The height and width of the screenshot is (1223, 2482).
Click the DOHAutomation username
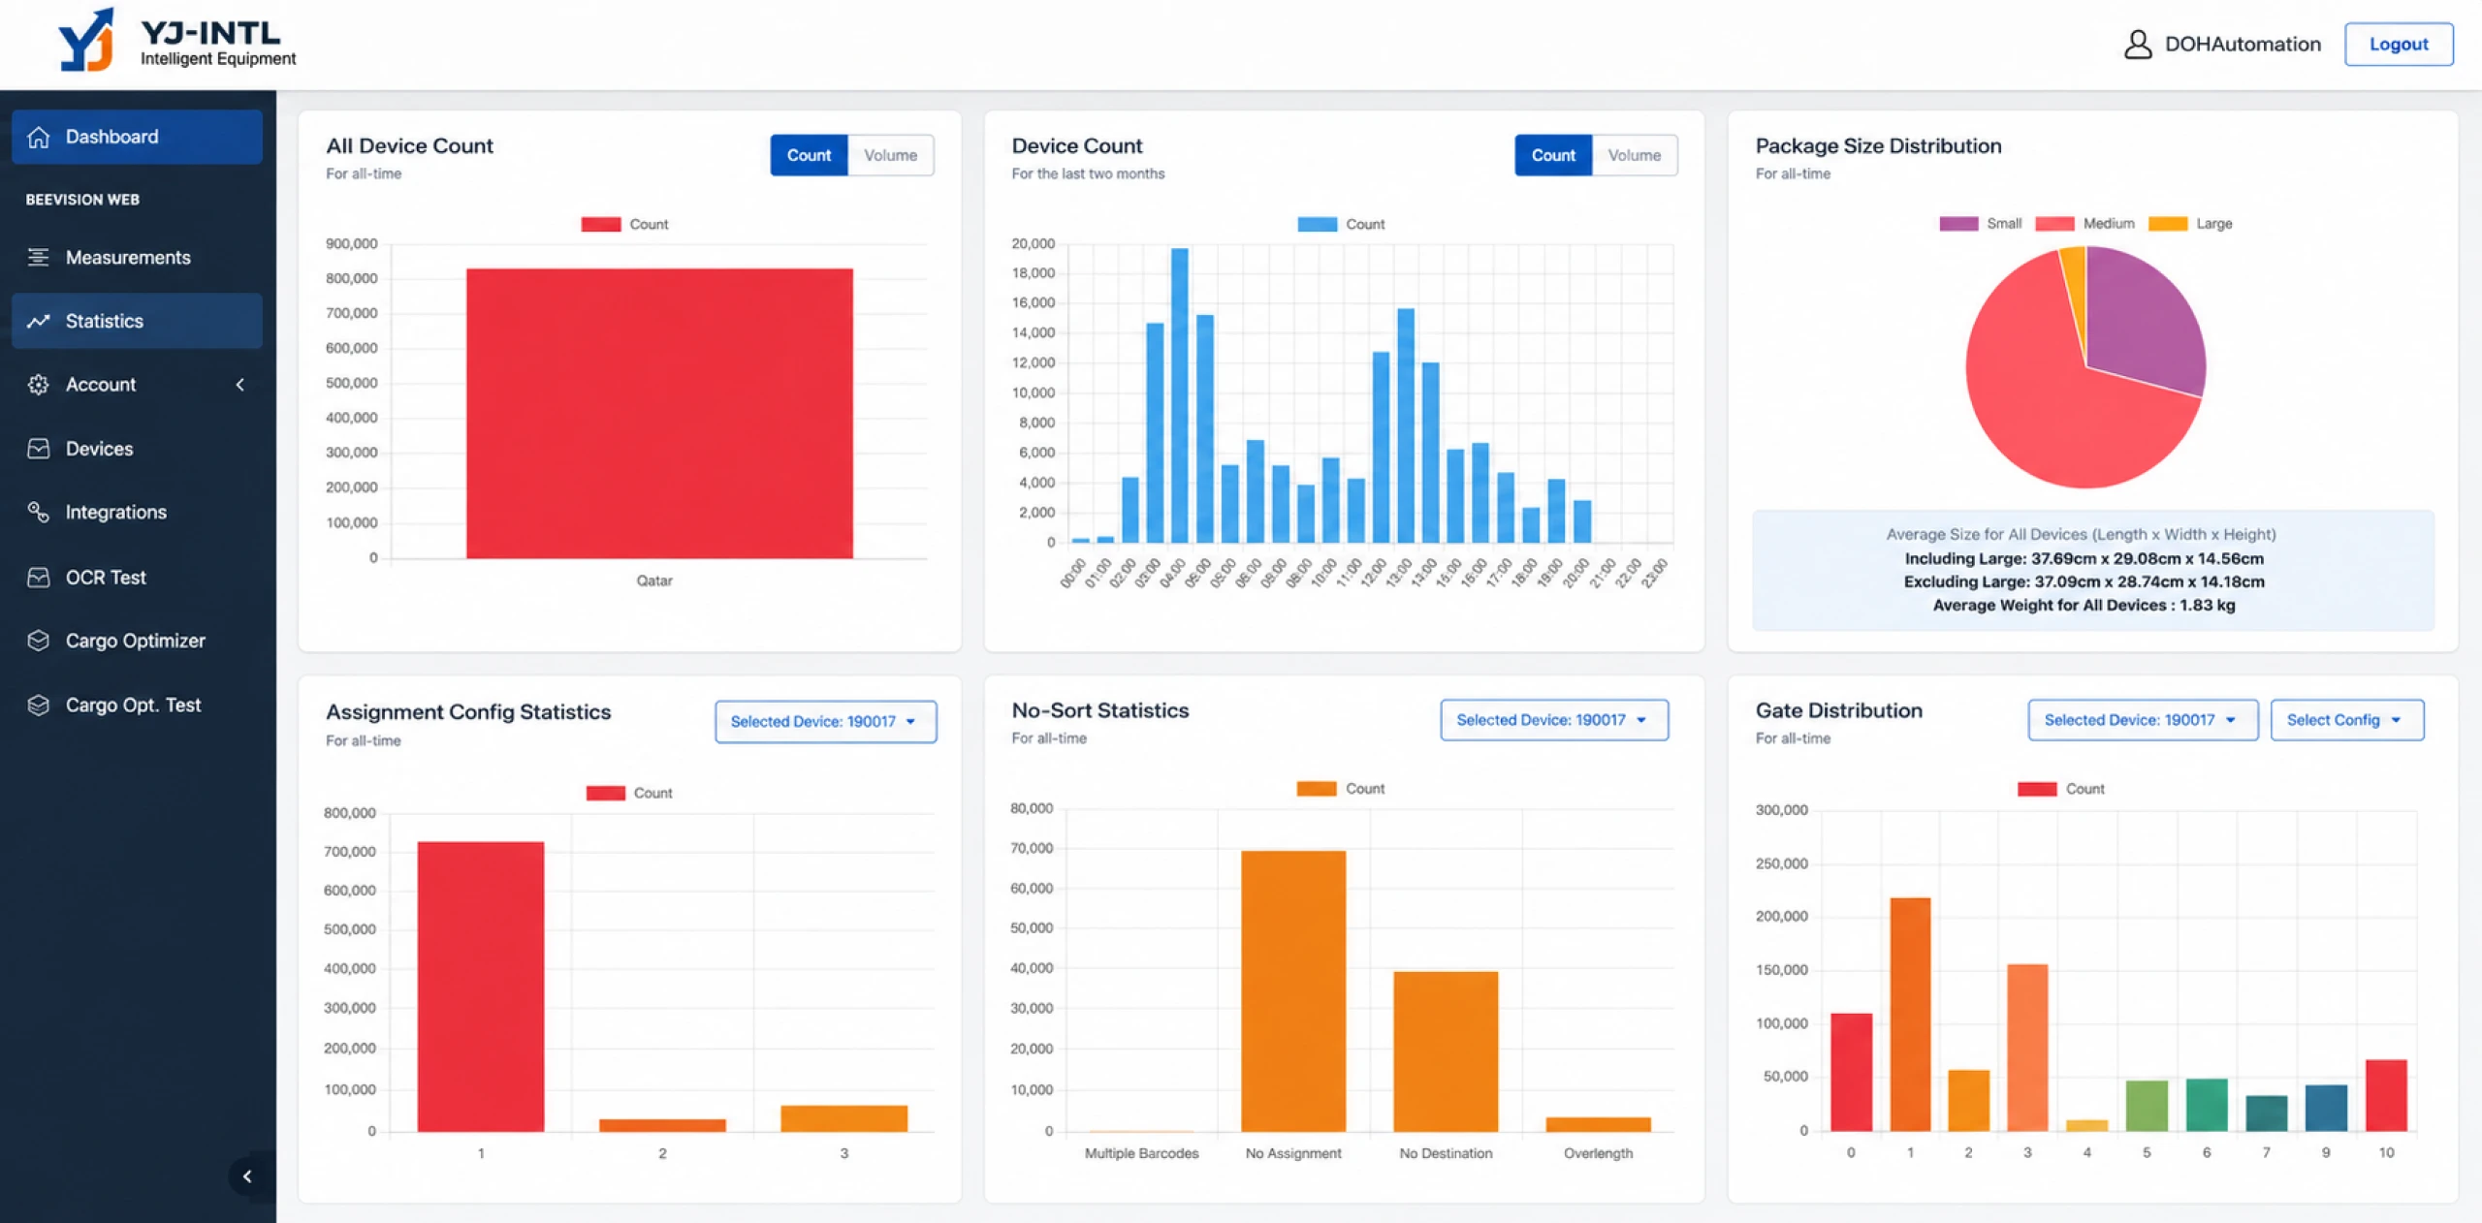click(2243, 45)
